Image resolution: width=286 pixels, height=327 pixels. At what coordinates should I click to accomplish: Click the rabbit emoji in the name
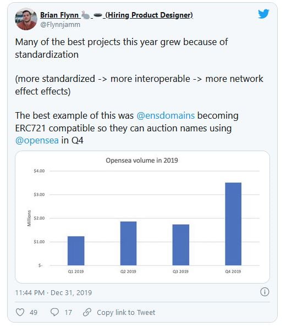[x=86, y=15]
